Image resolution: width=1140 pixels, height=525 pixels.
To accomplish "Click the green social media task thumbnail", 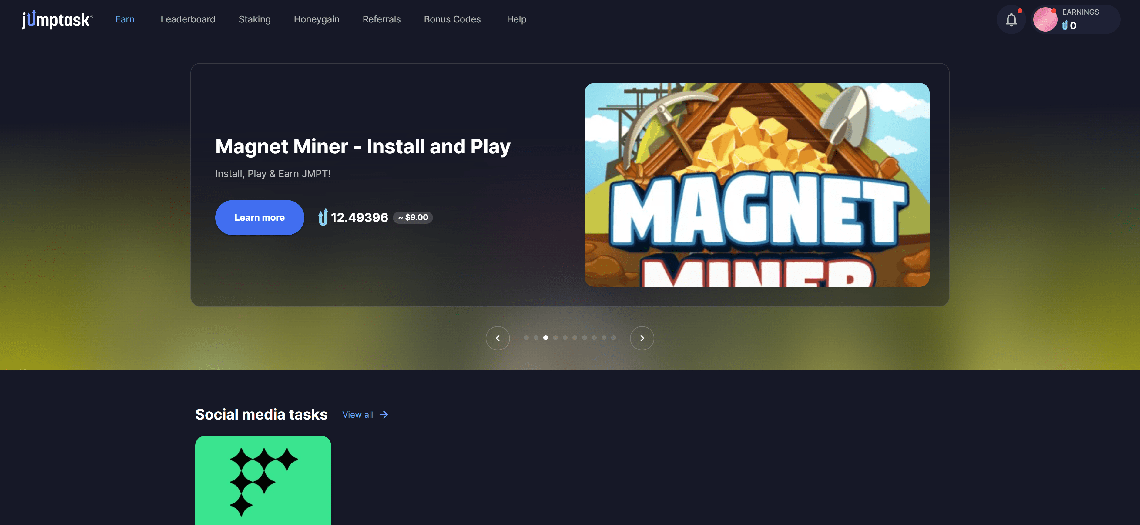I will point(263,480).
